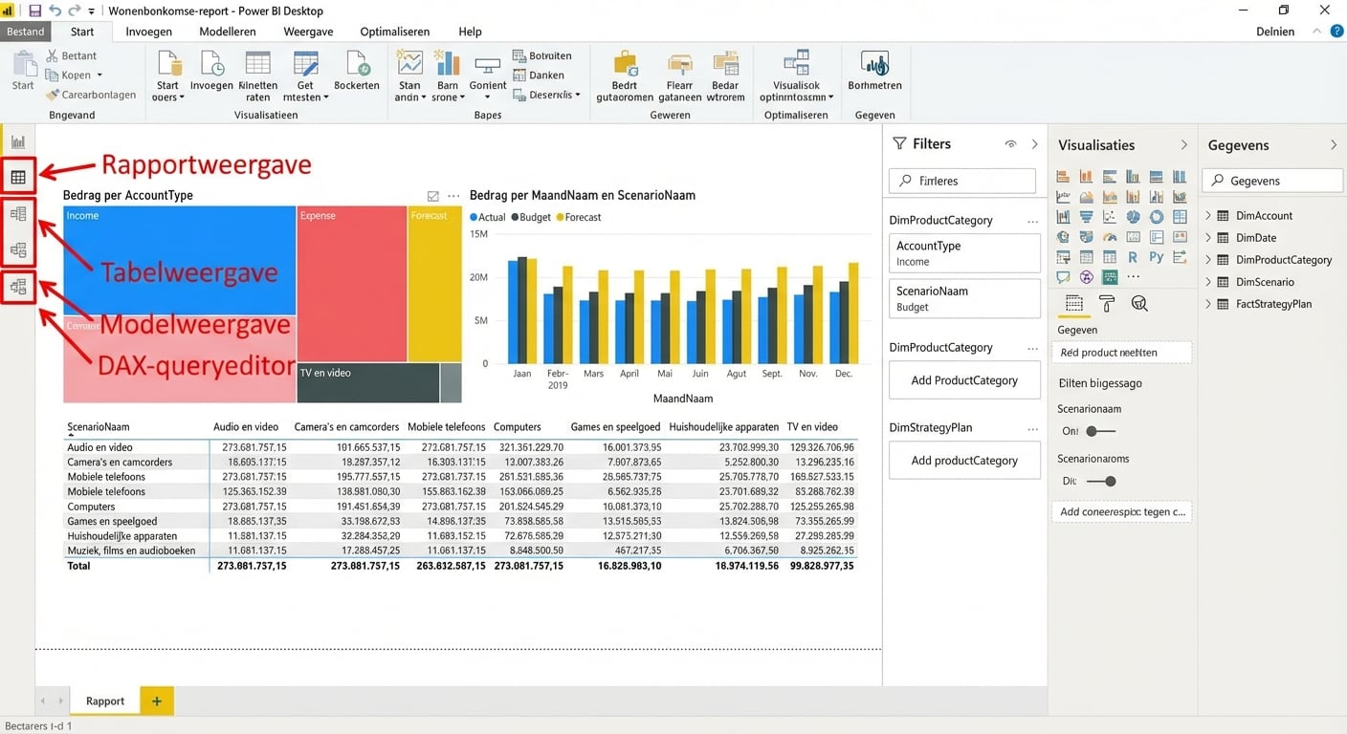The height and width of the screenshot is (734, 1347).
Task: Click the Delnien share button
Action: tap(1275, 32)
